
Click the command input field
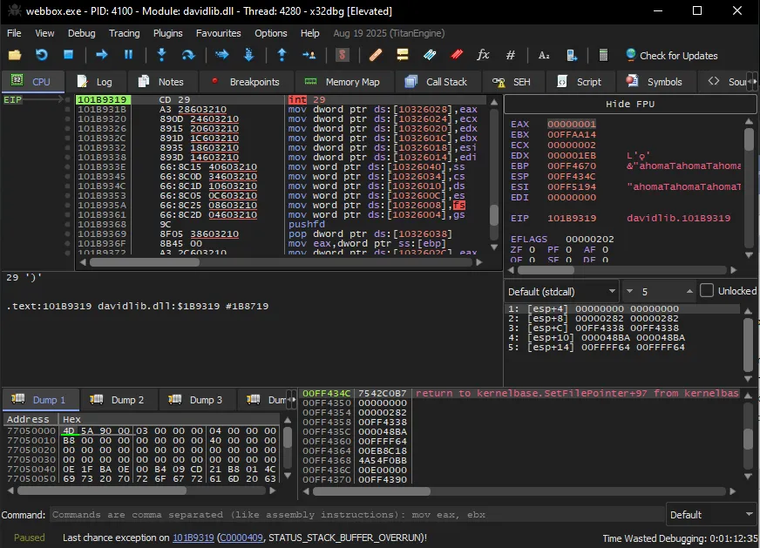click(x=357, y=515)
